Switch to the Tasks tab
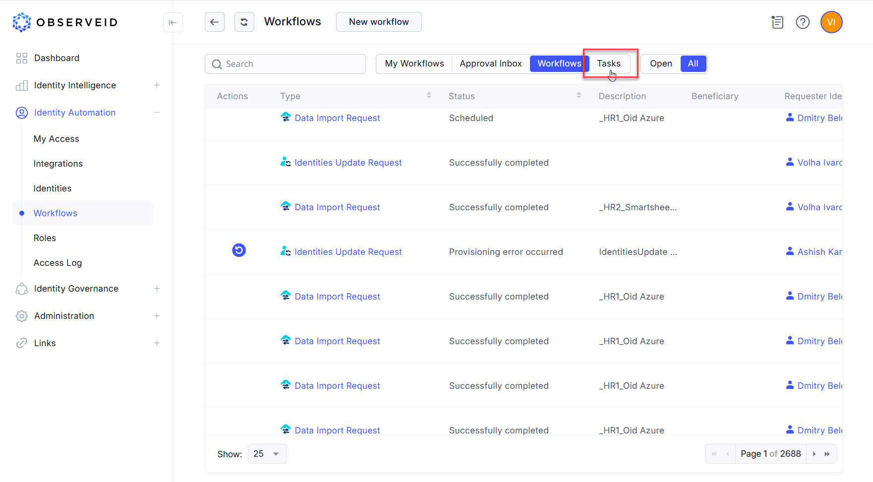This screenshot has width=873, height=482. pos(608,63)
